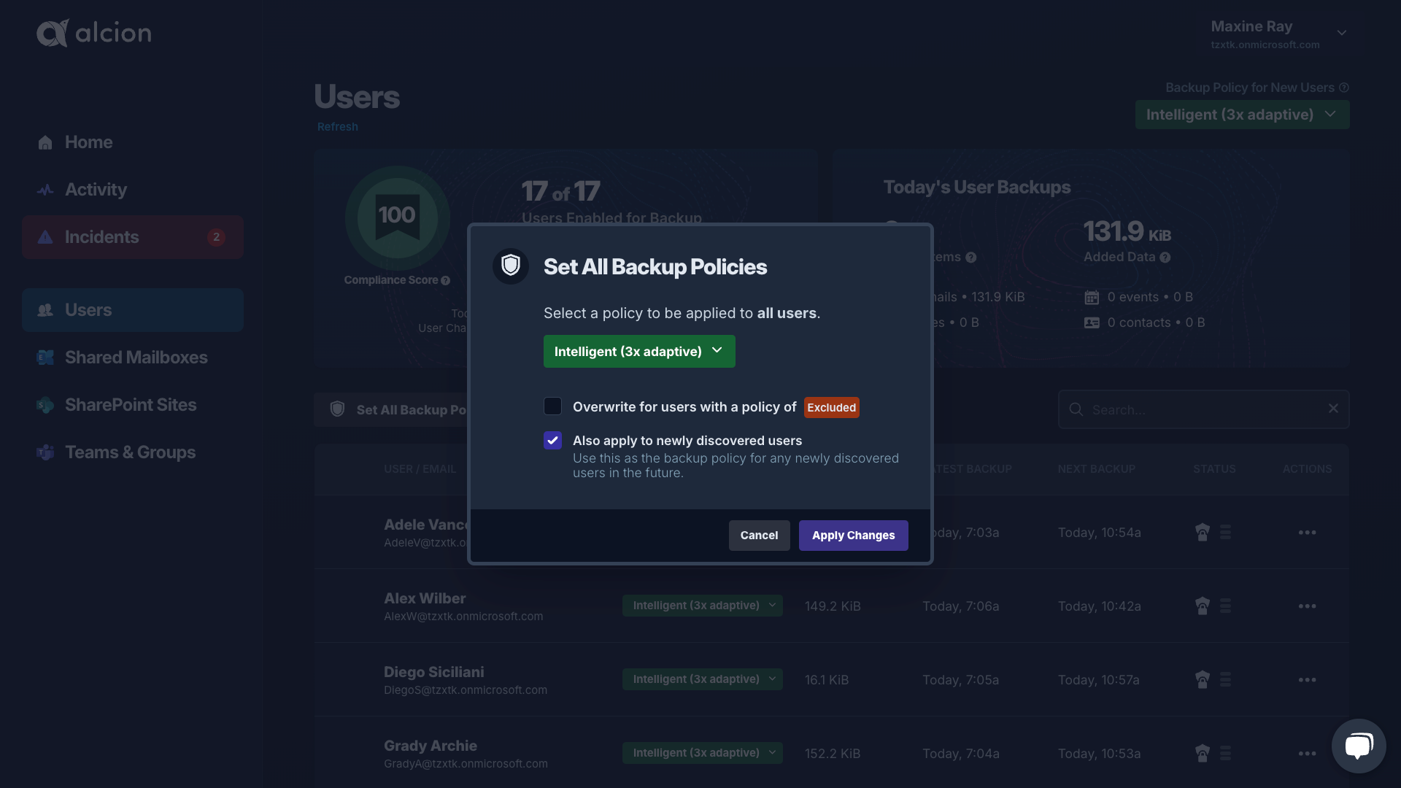The image size is (1401, 788).
Task: Click Grady Archie user name
Action: click(x=431, y=746)
